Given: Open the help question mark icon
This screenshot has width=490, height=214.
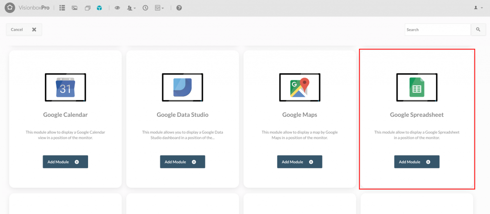Looking at the screenshot, I should 179,8.
